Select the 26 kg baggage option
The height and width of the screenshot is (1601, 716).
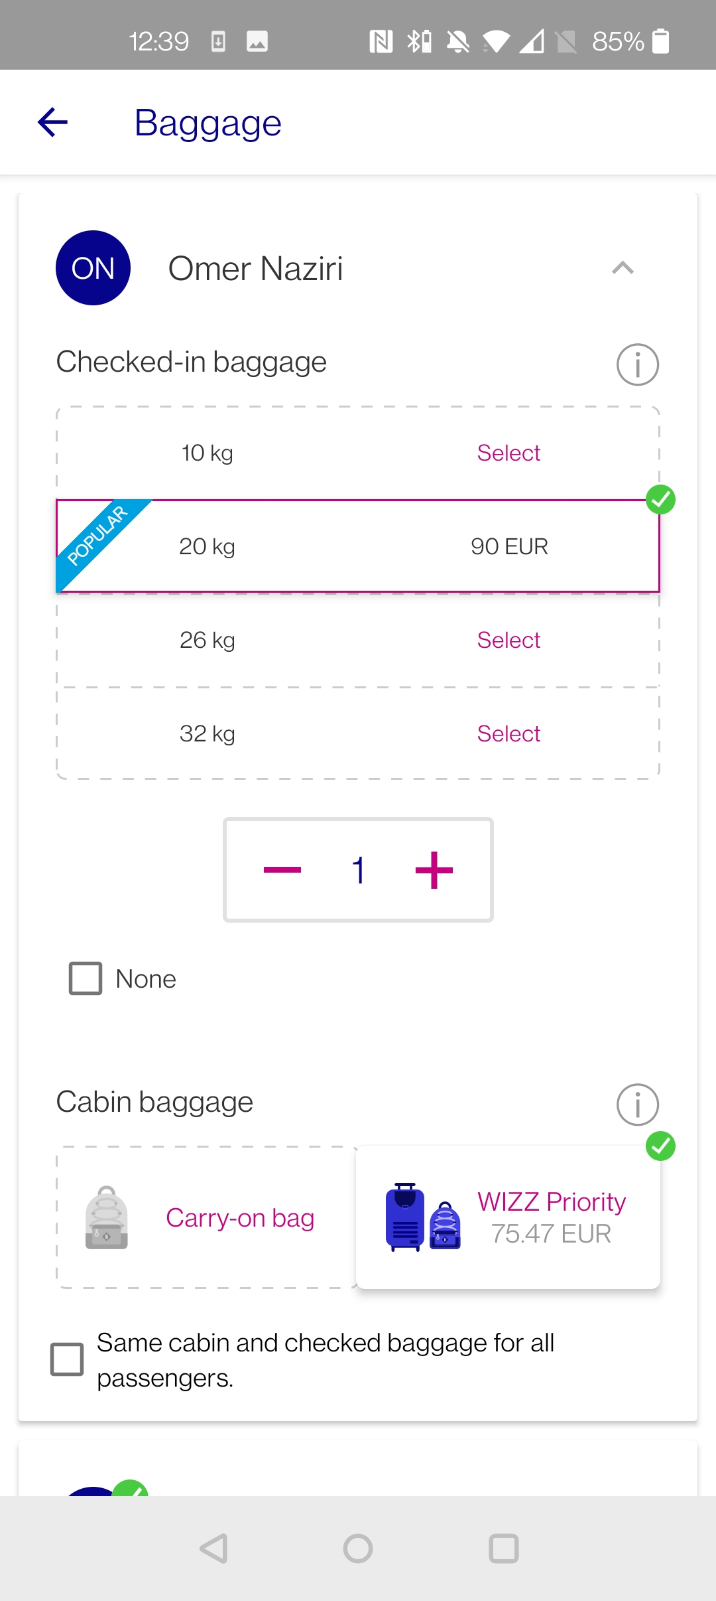[x=358, y=640]
